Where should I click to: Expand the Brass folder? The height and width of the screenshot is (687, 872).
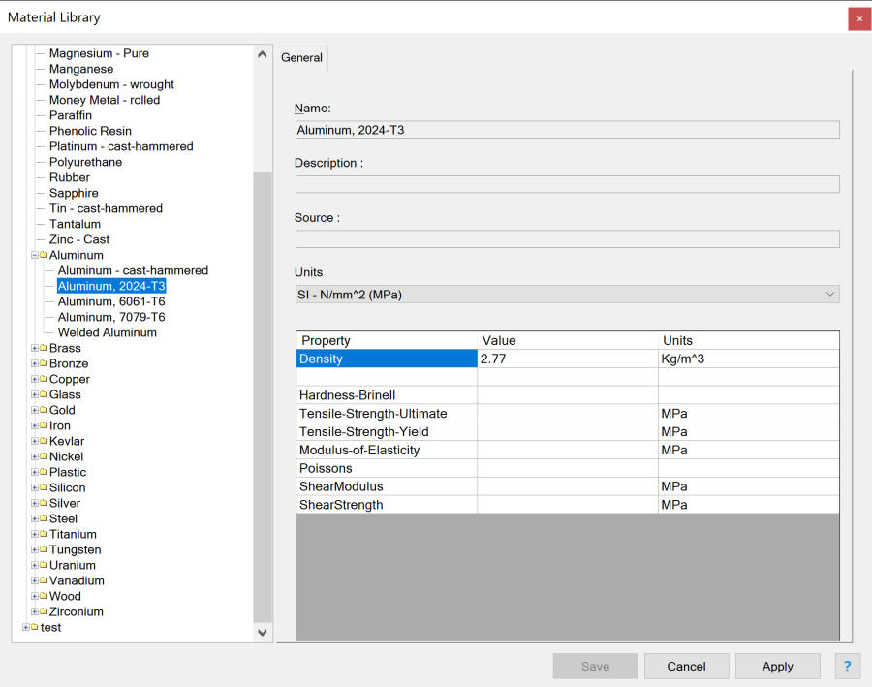pos(35,348)
